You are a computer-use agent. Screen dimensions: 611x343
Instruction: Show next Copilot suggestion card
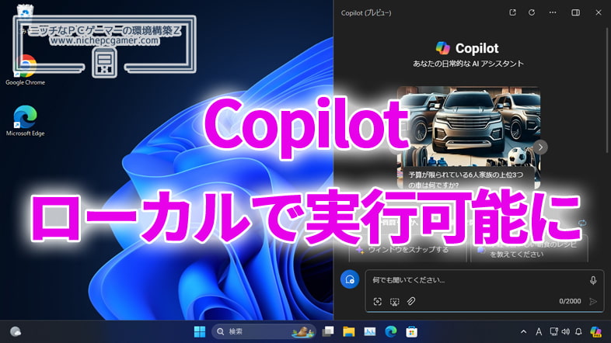pyautogui.click(x=540, y=147)
